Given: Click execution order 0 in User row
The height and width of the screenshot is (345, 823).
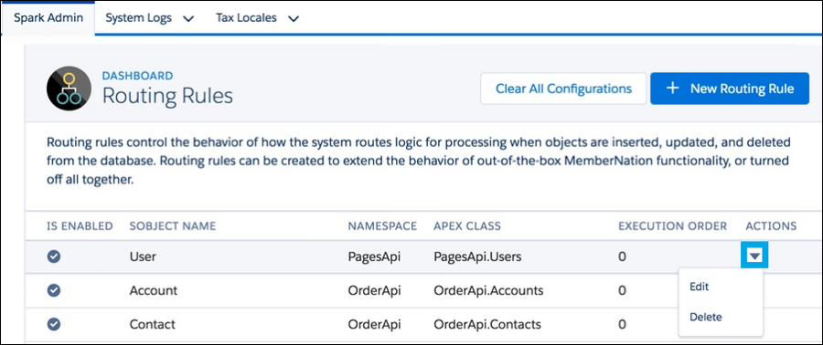Looking at the screenshot, I should click(x=622, y=257).
